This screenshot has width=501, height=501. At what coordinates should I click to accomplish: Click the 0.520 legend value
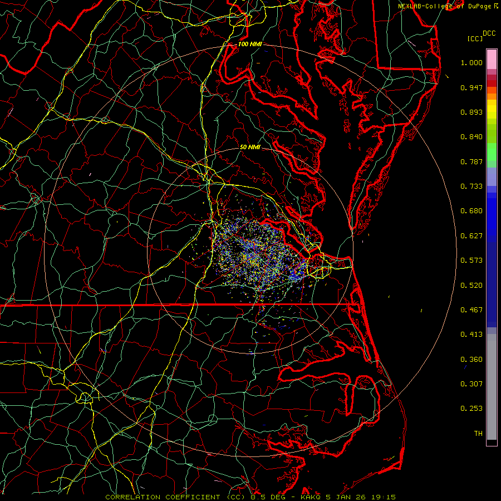[471, 286]
